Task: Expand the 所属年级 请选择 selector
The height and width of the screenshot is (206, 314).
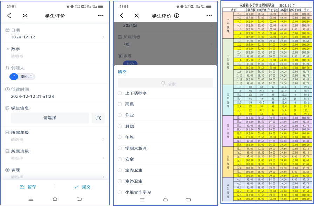Action: coord(56,140)
